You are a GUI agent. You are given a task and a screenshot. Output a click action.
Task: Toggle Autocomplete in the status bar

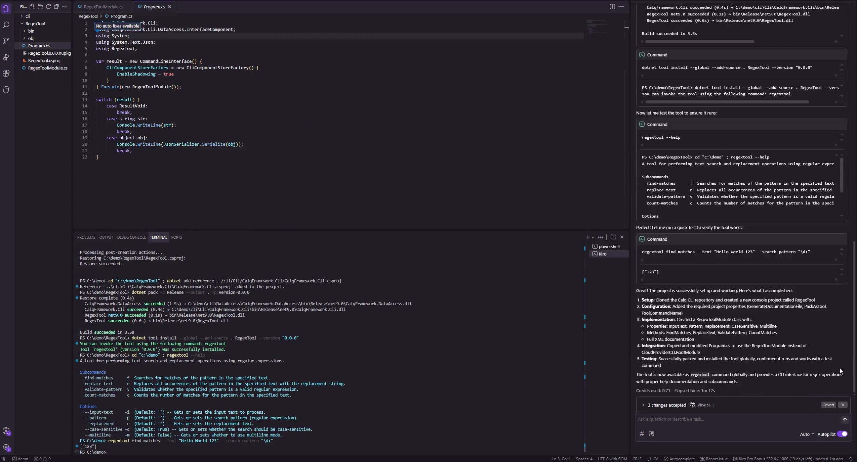[x=680, y=459]
